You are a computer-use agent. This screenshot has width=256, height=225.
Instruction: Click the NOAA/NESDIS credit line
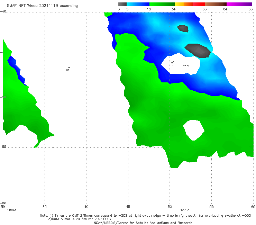[x=143, y=223]
